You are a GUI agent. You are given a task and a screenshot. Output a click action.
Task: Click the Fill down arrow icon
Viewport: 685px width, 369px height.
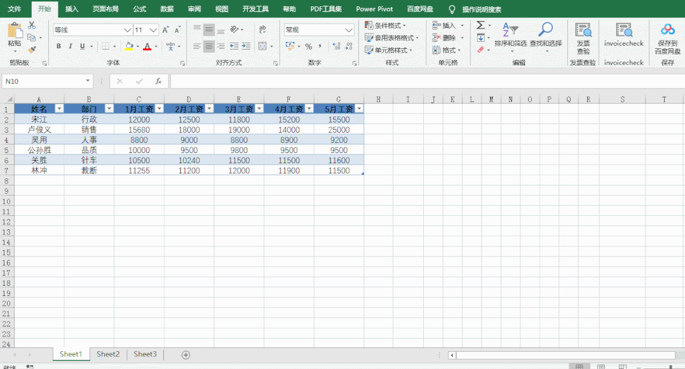(x=480, y=38)
